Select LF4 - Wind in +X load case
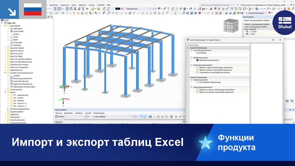The width and height of the screenshot is (295, 166). (x=20, y=103)
